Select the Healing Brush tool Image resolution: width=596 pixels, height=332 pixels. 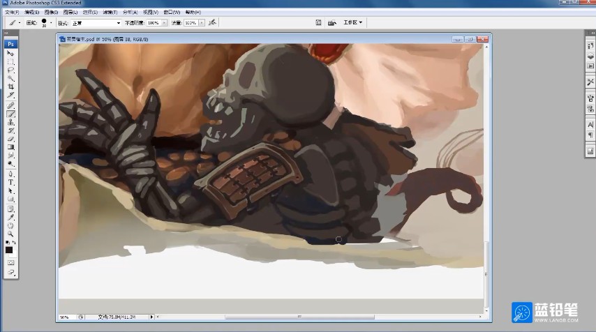pos(10,105)
